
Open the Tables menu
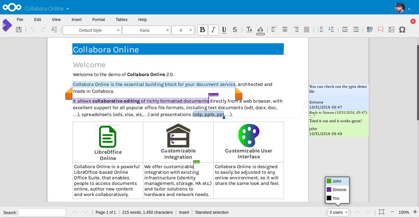[121, 20]
